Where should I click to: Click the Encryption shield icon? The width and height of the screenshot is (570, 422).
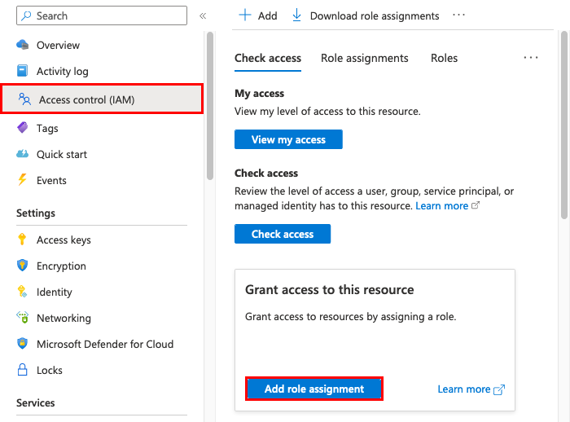pyautogui.click(x=23, y=266)
